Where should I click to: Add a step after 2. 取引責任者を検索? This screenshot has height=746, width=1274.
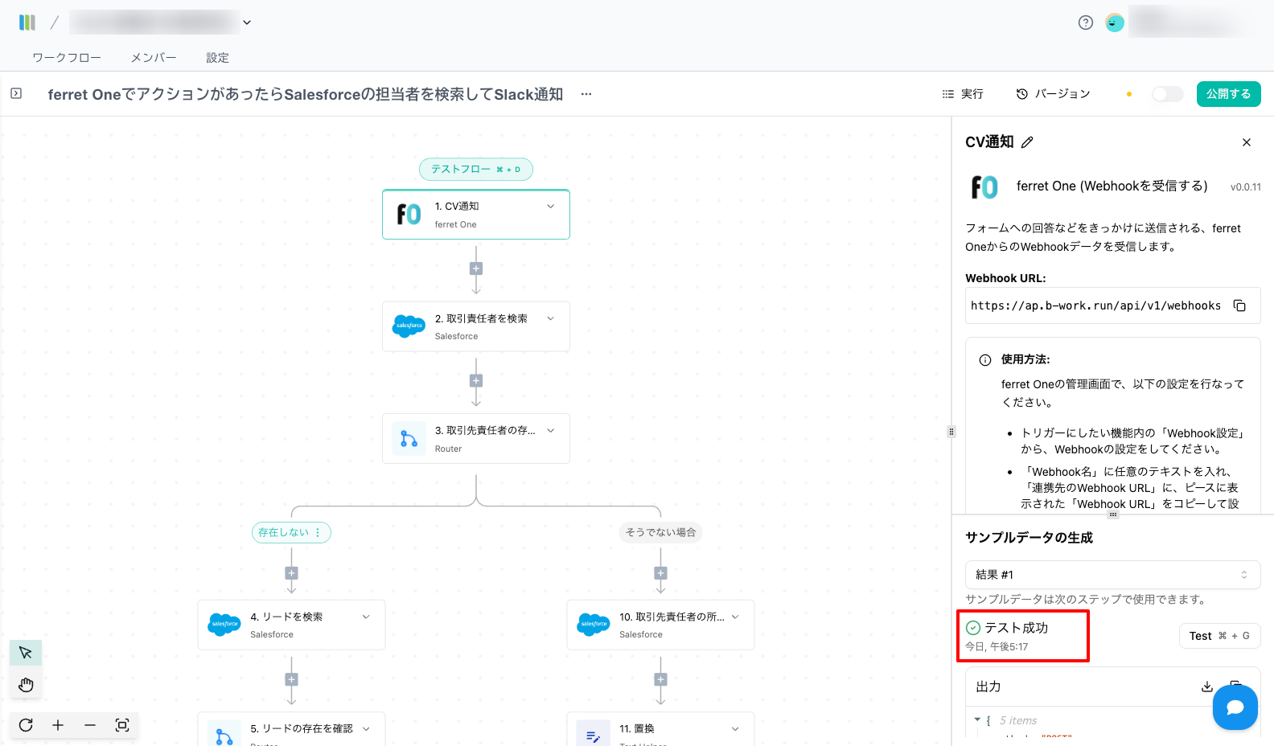pyautogui.click(x=476, y=381)
